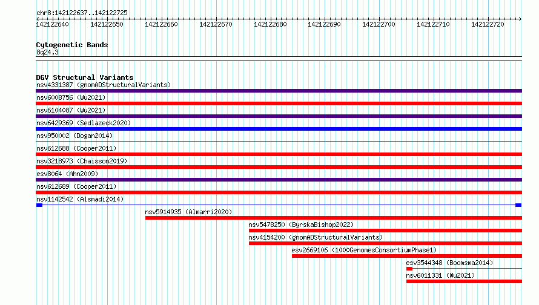Image resolution: width=539 pixels, height=305 pixels.
Task: Open the nsv4154200 gnomADStructuralVariants label
Action: click(316, 237)
